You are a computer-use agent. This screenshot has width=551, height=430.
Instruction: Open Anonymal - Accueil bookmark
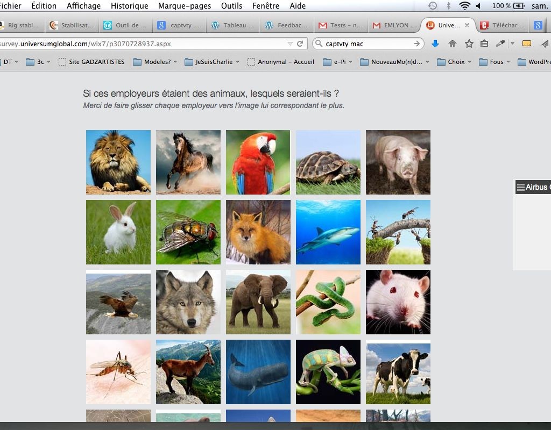click(281, 62)
